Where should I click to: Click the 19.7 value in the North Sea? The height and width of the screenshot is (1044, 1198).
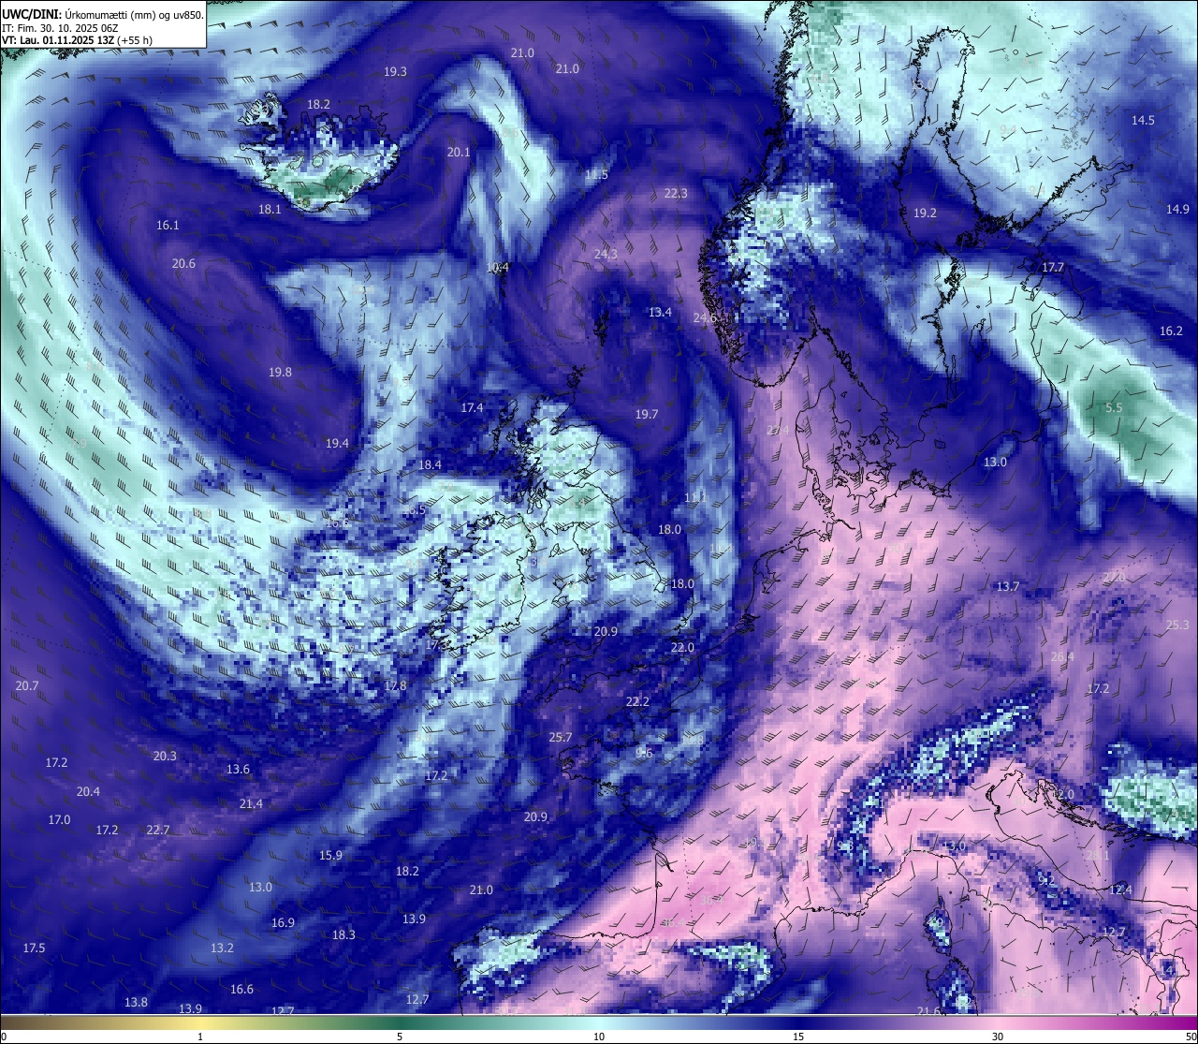tap(647, 415)
